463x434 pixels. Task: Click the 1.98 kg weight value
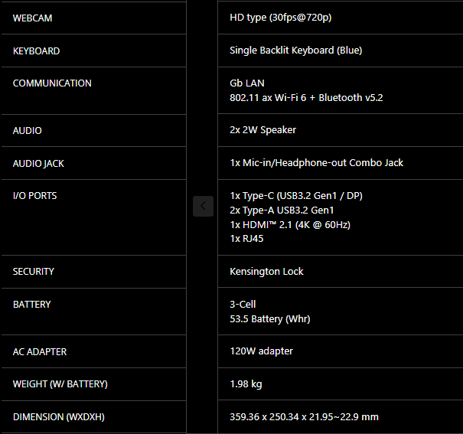point(246,384)
